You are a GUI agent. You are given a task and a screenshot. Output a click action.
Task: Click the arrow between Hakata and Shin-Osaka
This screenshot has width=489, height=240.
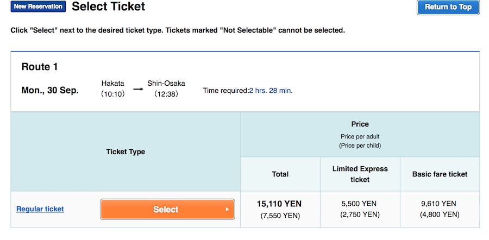138,88
